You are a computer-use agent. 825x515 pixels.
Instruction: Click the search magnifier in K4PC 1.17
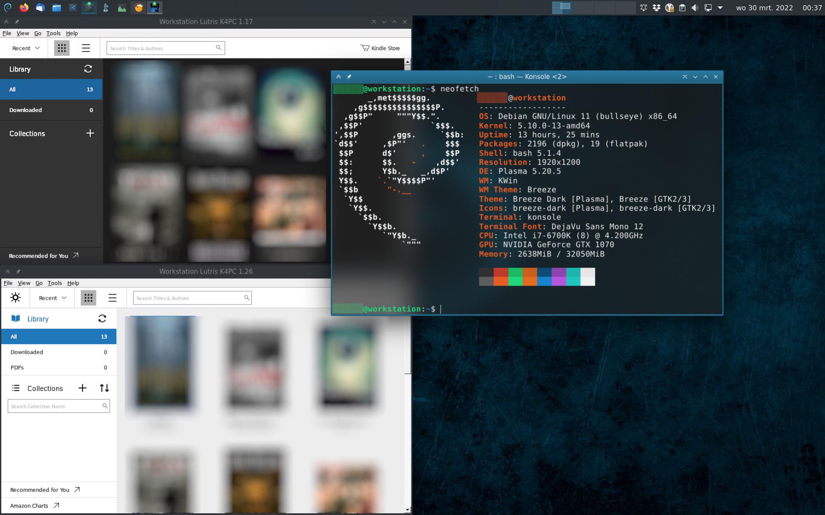tap(218, 48)
